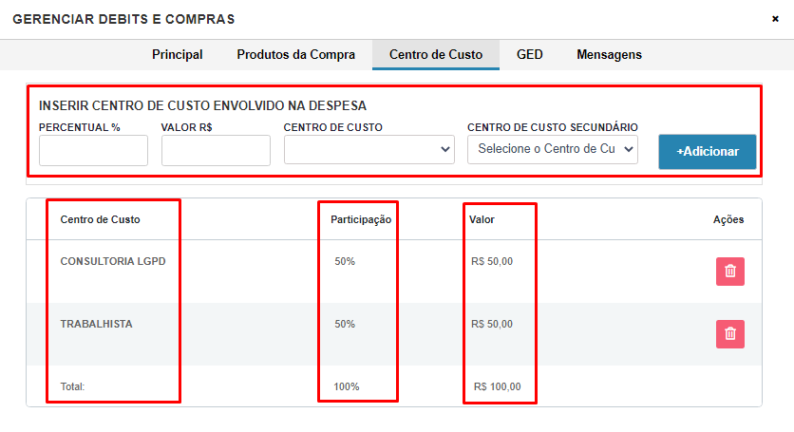This screenshot has width=794, height=432.
Task: Click the +Adicionar button
Action: [x=708, y=151]
